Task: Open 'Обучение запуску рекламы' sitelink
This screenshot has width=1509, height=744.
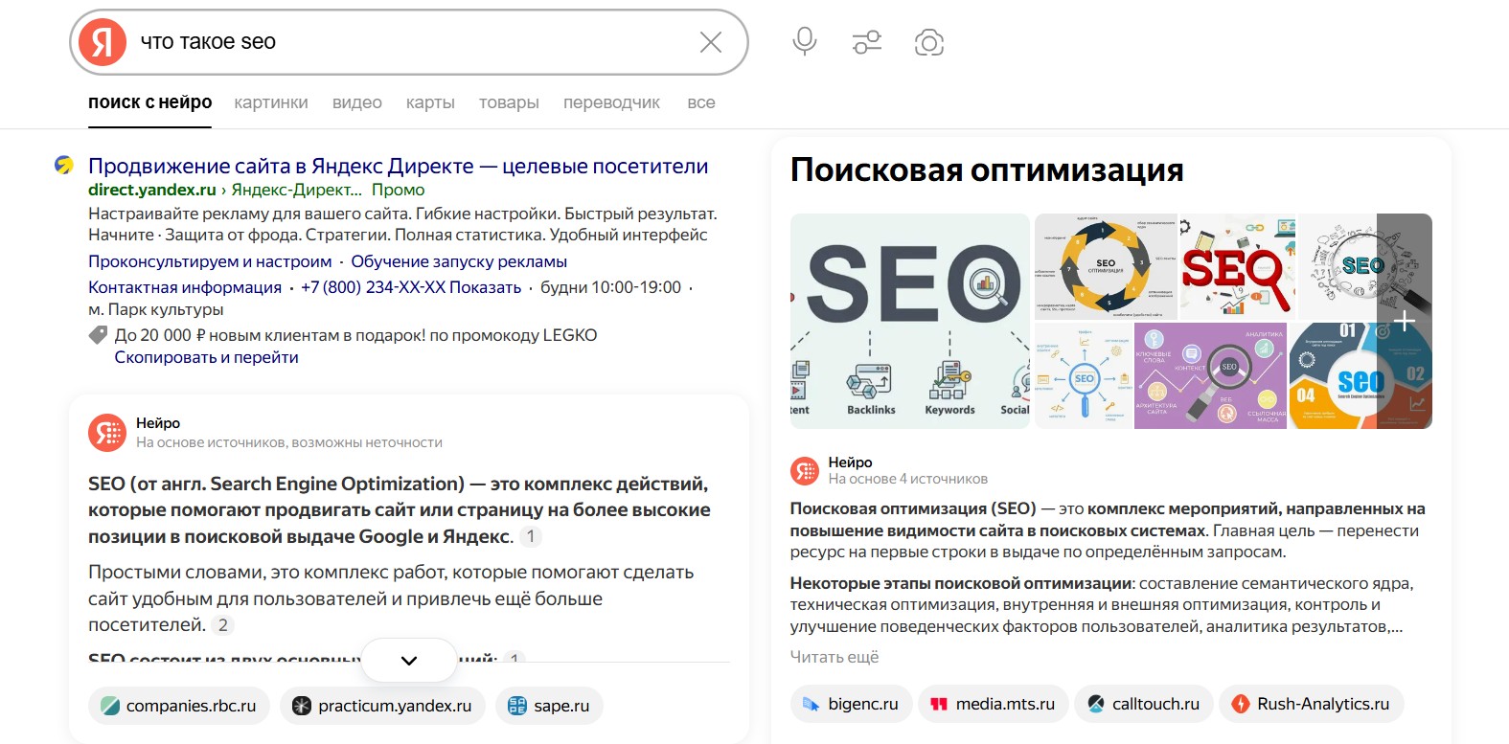Action: pos(459,261)
